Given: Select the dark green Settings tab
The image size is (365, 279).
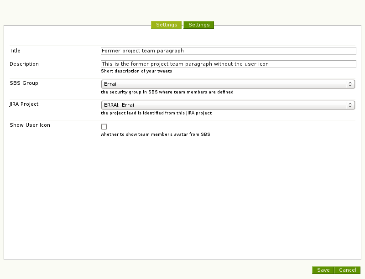Looking at the screenshot, I should pyautogui.click(x=199, y=25).
